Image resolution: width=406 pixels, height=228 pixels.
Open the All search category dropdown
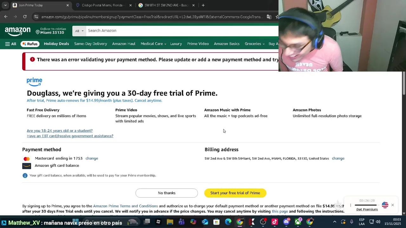[x=79, y=31]
